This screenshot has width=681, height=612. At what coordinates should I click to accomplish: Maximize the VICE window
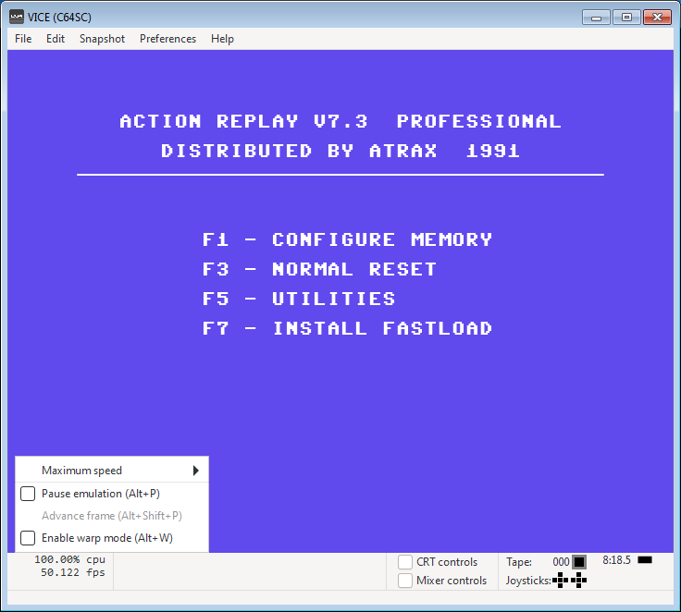626,18
